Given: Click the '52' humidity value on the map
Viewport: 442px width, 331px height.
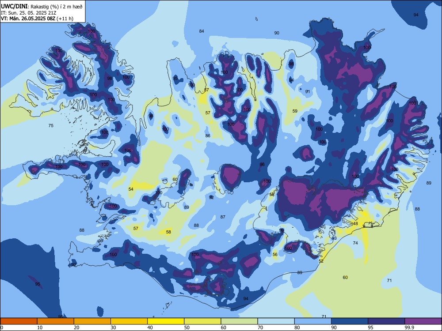Looking at the screenshot, I should pyautogui.click(x=321, y=261).
